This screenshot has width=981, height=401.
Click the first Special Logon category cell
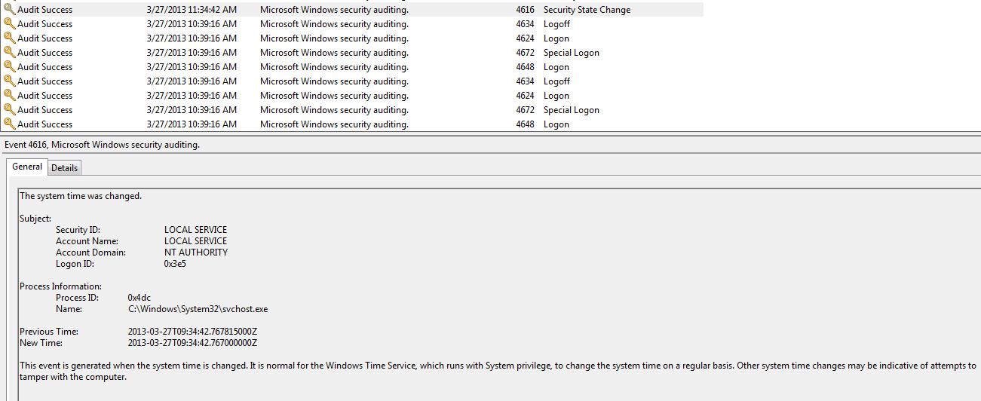tap(572, 53)
